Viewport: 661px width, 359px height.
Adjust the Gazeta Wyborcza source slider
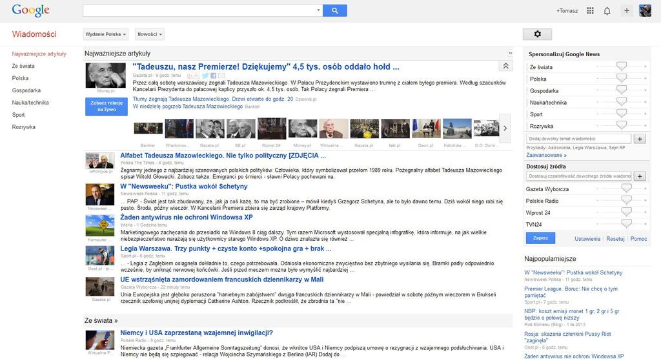tap(626, 189)
